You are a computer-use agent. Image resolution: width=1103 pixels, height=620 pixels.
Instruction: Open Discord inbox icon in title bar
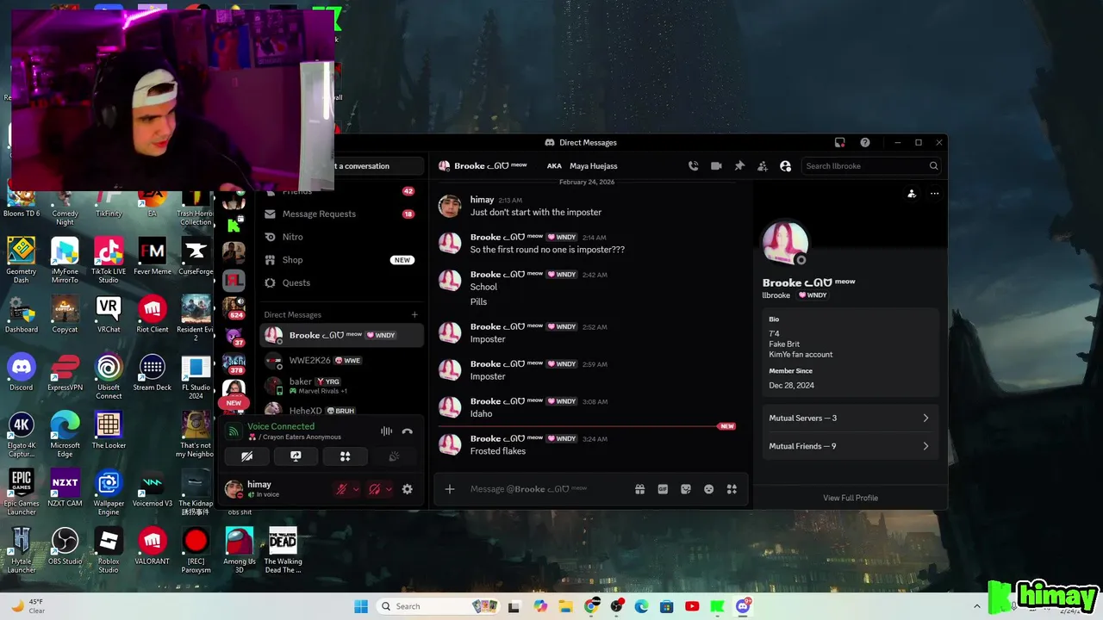tap(840, 143)
